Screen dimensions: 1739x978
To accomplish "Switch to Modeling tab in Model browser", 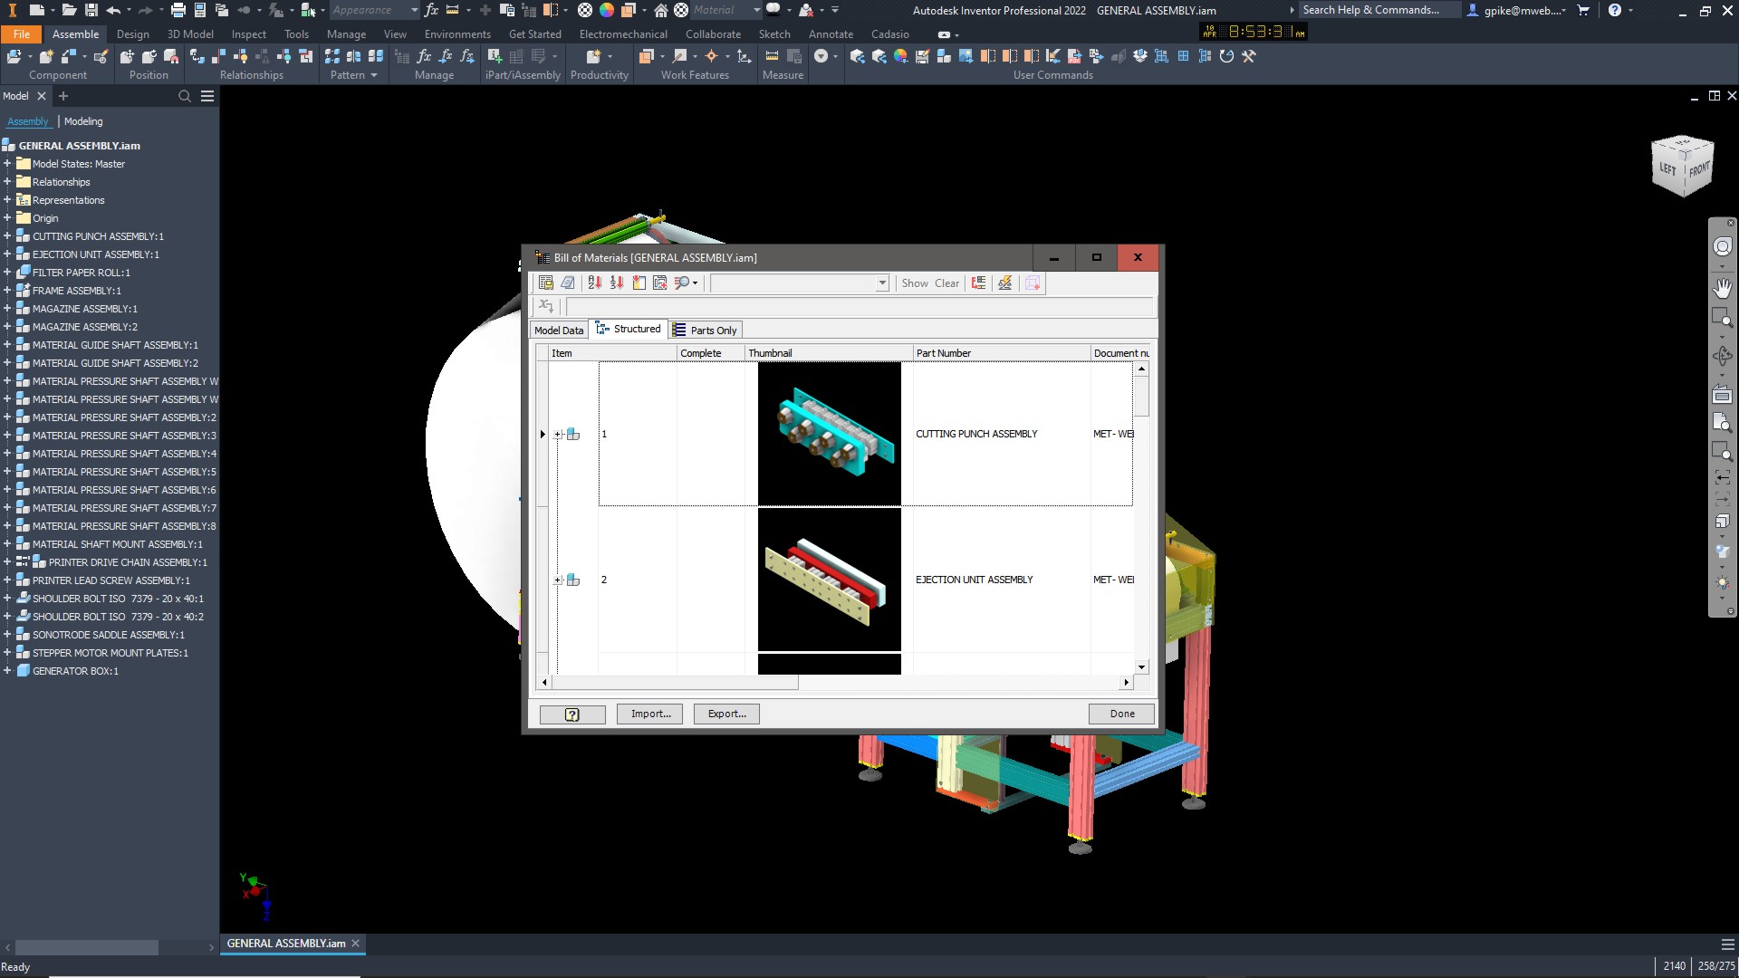I will tap(83, 121).
